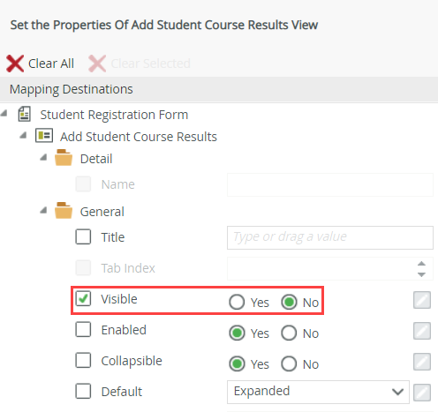Click the Title value input field
Viewport: 438px width, 412px height.
click(330, 237)
